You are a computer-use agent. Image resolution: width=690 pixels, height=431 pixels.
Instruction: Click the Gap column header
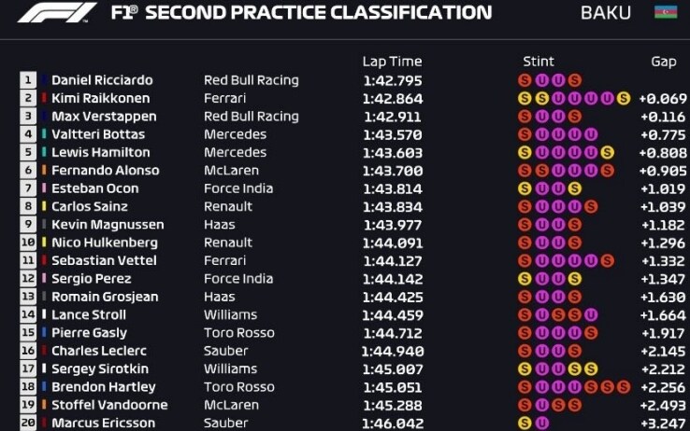pyautogui.click(x=664, y=62)
